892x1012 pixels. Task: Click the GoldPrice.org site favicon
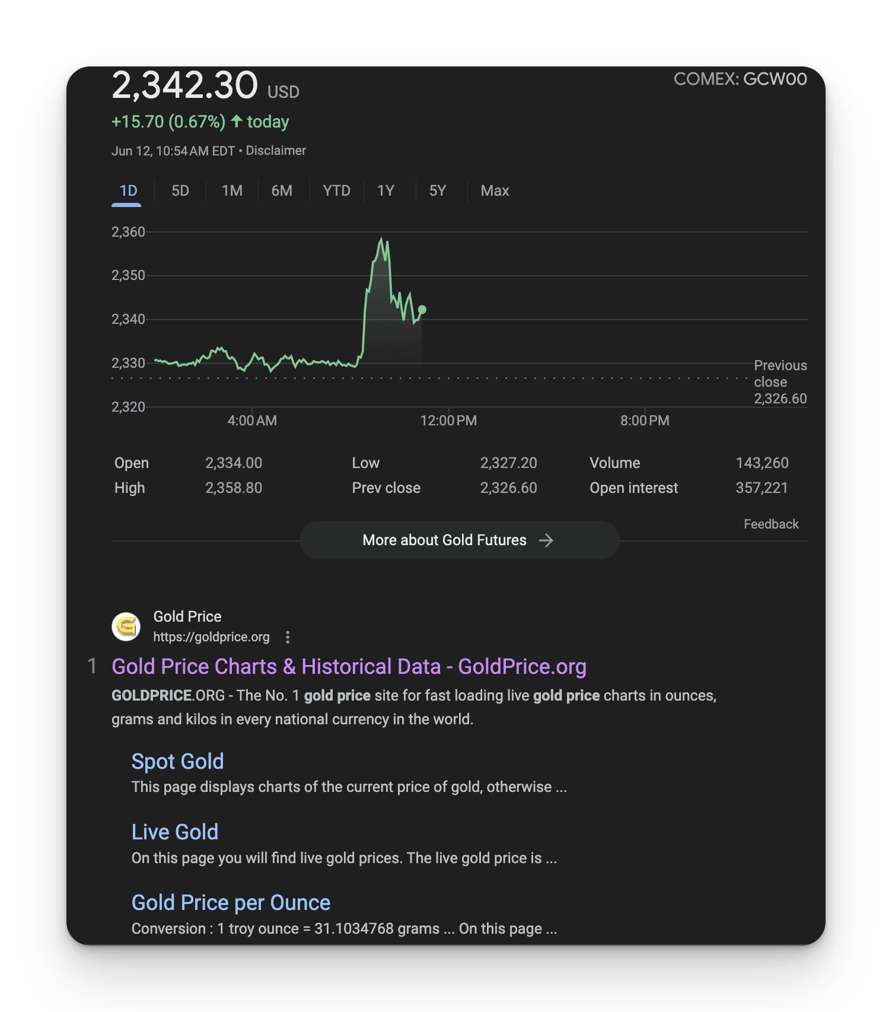(126, 626)
